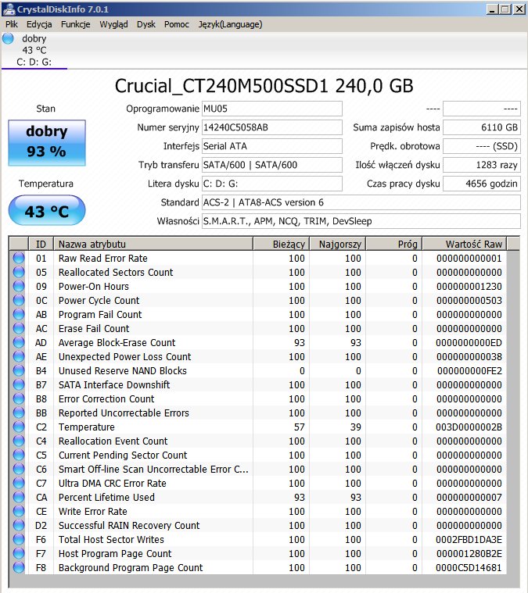Select the 'Unused Reserve NAND Blocks' attribute name
The height and width of the screenshot is (593, 528).
tap(122, 370)
